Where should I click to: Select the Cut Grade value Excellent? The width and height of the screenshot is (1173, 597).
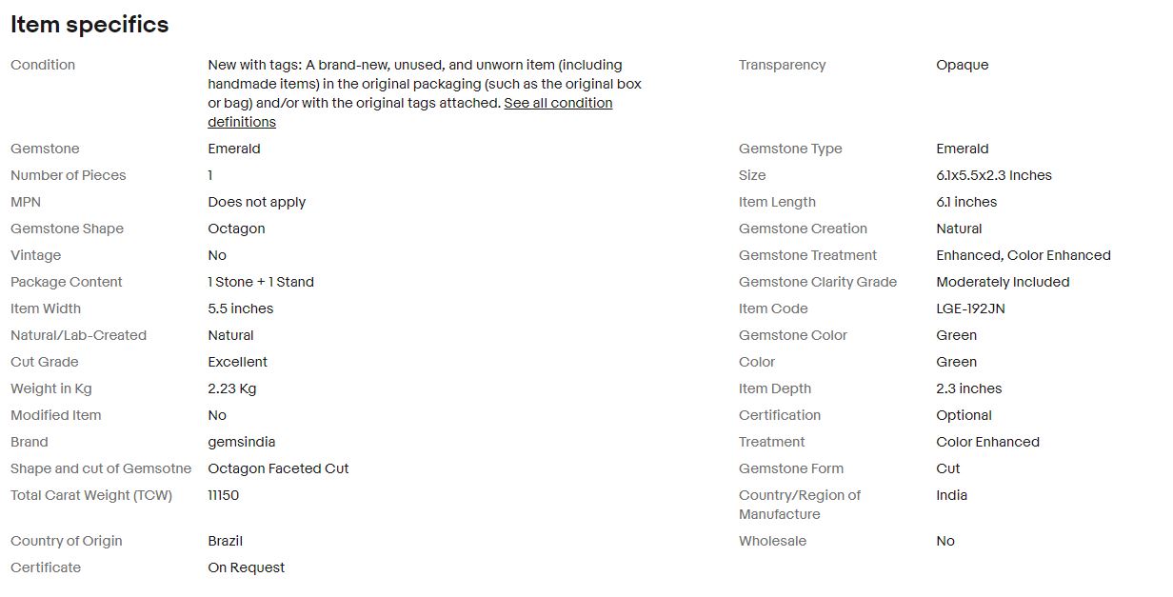(237, 362)
